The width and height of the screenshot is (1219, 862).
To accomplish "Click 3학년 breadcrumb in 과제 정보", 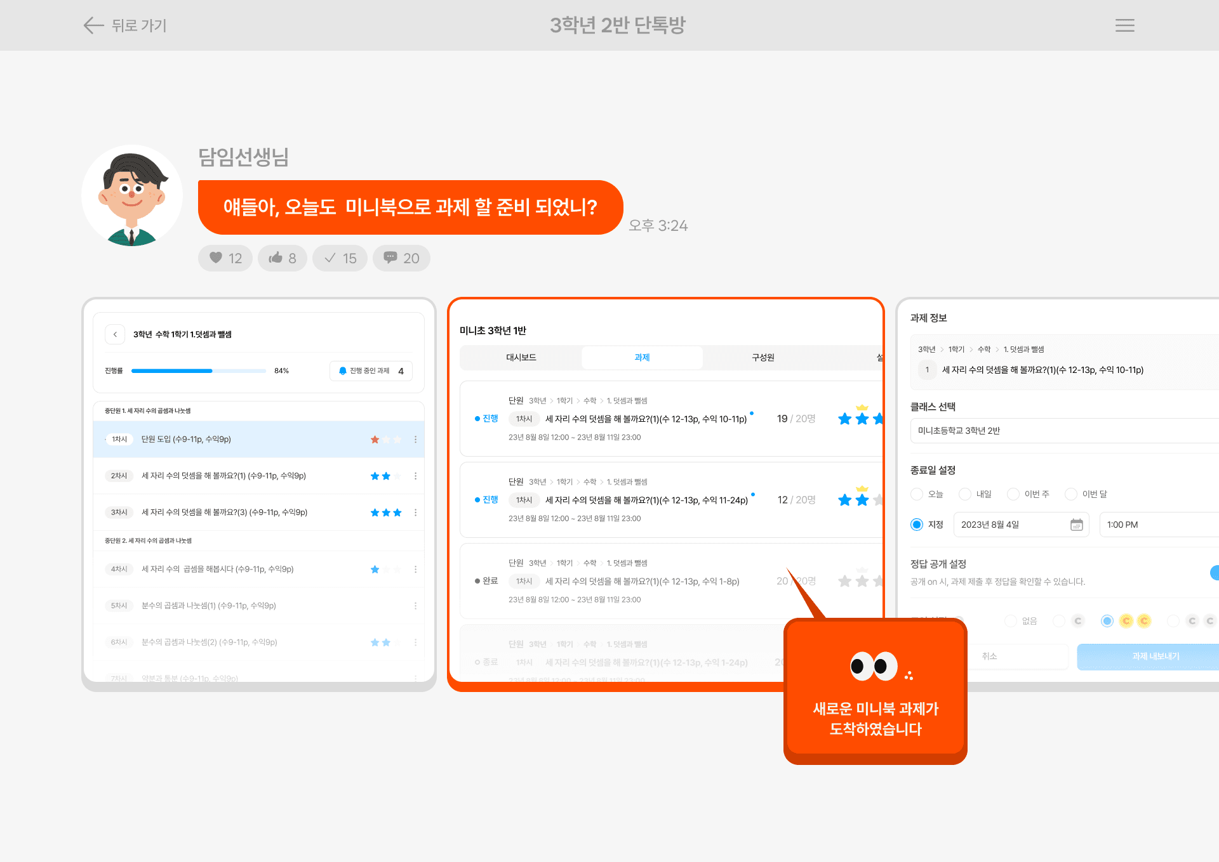I will [x=926, y=349].
